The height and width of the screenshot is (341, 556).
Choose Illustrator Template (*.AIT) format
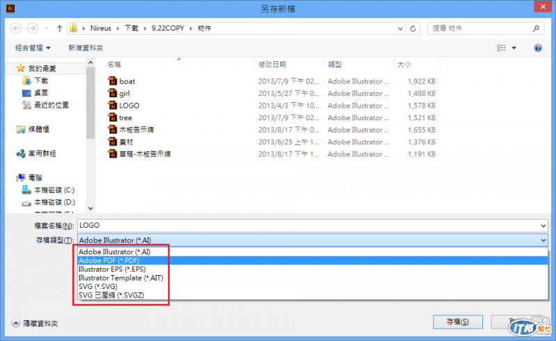tap(313, 278)
